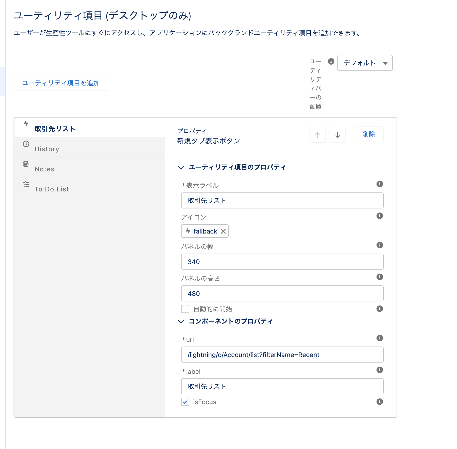The height and width of the screenshot is (449, 457).
Task: Click the url field with the Account list link
Action: coord(282,355)
